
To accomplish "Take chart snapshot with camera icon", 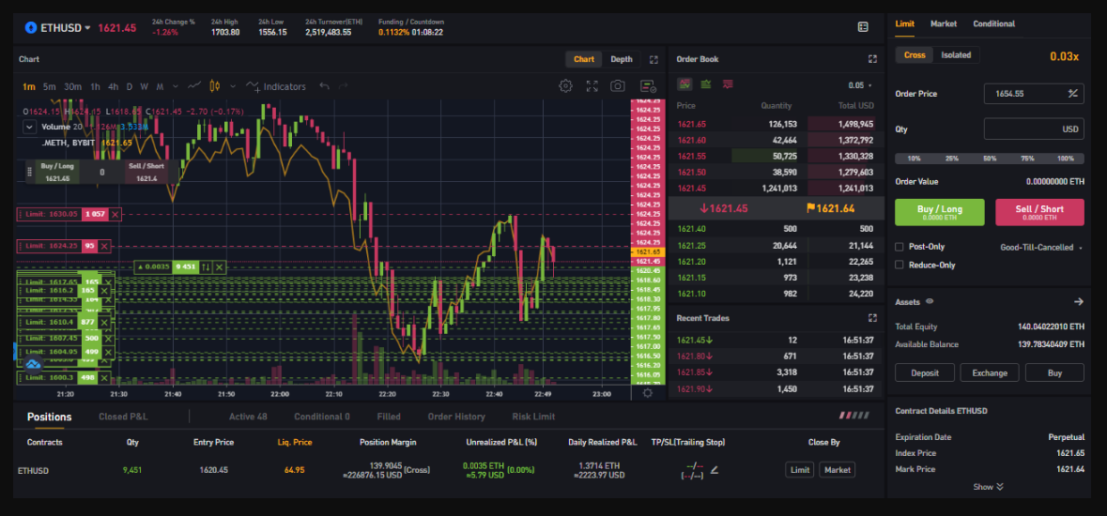I will coord(617,86).
